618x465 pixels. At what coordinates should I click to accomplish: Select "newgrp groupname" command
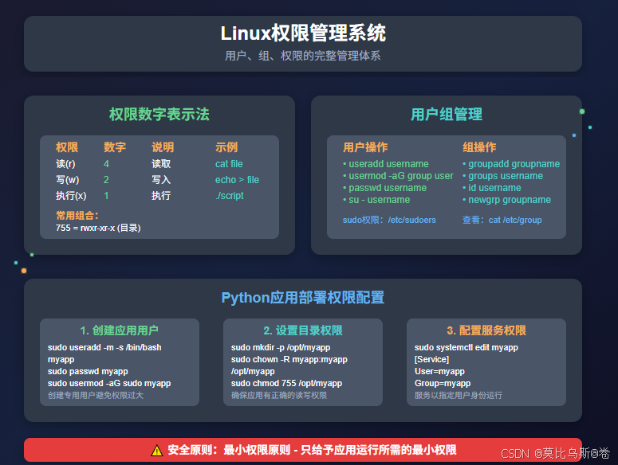click(x=506, y=200)
